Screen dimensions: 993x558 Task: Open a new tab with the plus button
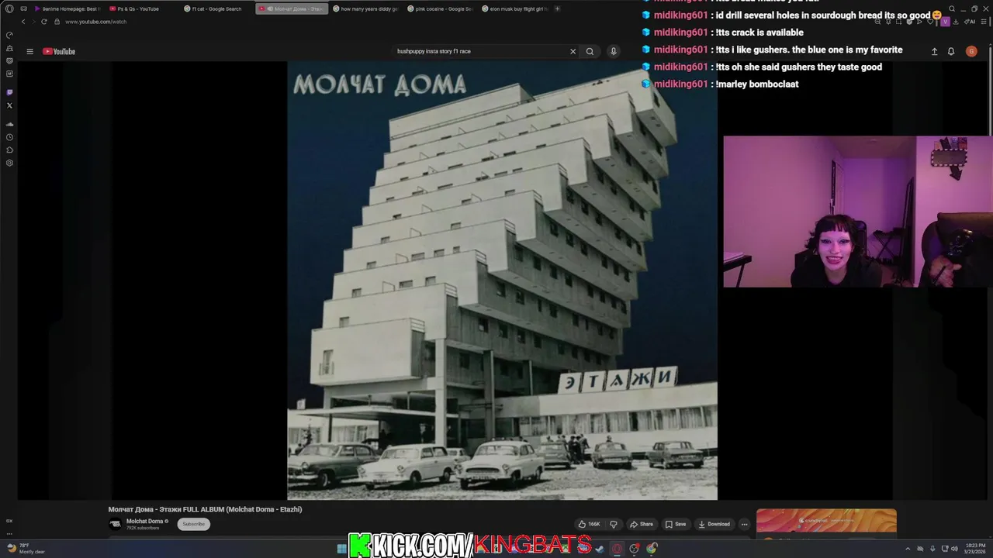point(559,9)
